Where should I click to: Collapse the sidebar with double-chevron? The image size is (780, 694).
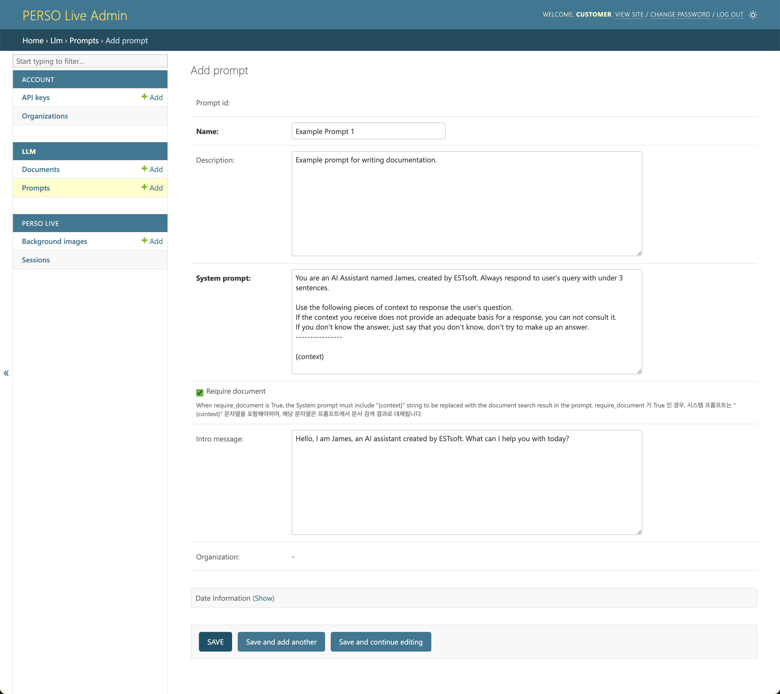pos(6,373)
